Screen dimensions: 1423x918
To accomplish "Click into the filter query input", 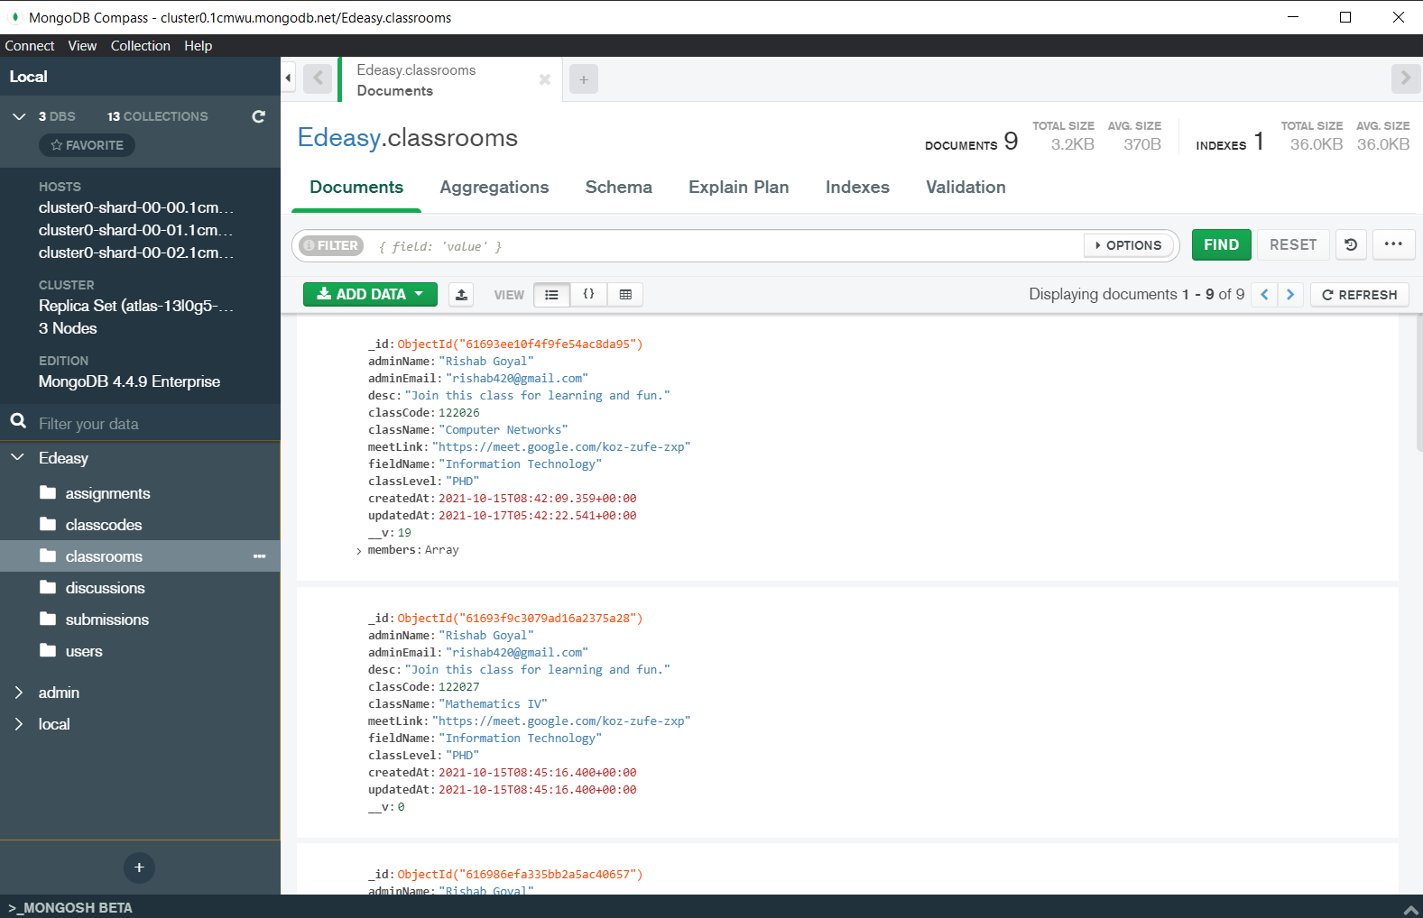I will 726,246.
